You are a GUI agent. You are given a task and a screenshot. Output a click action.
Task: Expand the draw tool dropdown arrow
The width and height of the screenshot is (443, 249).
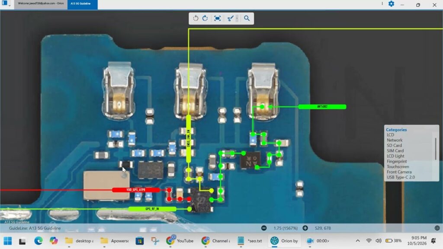coord(237,18)
